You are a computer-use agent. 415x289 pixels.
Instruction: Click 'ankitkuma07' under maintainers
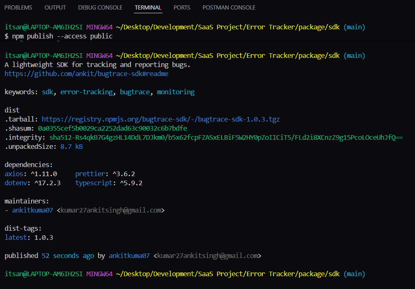(33, 210)
